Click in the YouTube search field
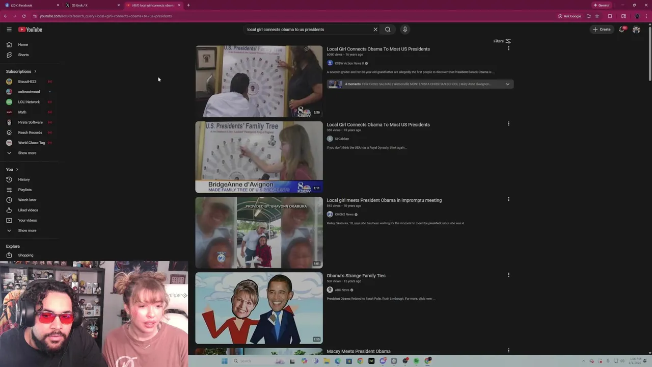 point(308,30)
